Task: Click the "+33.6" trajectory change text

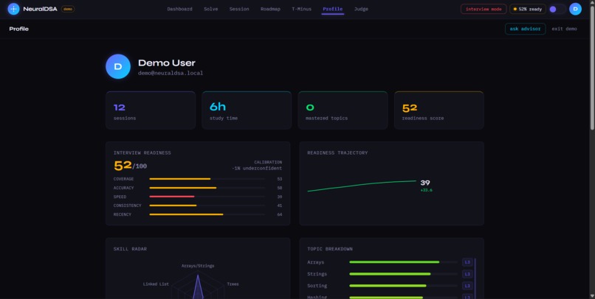Action: [426, 191]
